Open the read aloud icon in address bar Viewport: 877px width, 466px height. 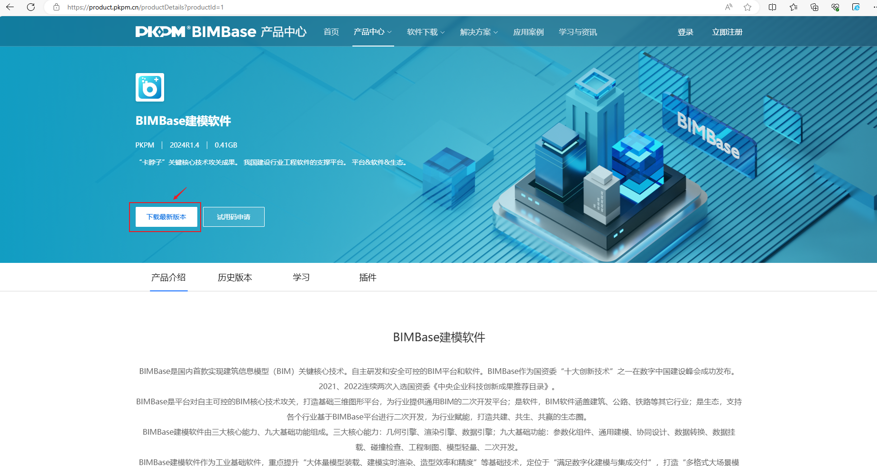(x=729, y=7)
